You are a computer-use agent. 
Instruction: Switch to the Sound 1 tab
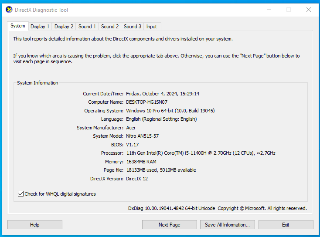pos(87,27)
